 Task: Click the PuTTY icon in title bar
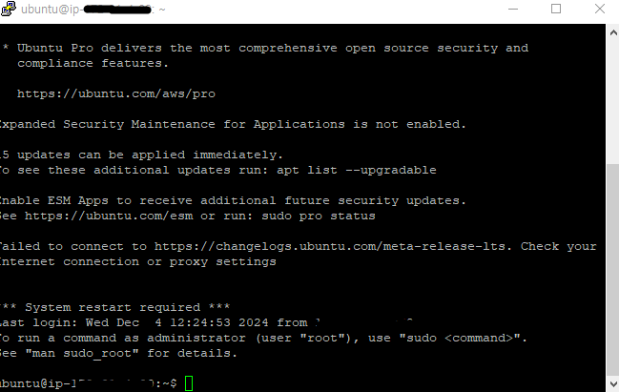click(x=9, y=9)
